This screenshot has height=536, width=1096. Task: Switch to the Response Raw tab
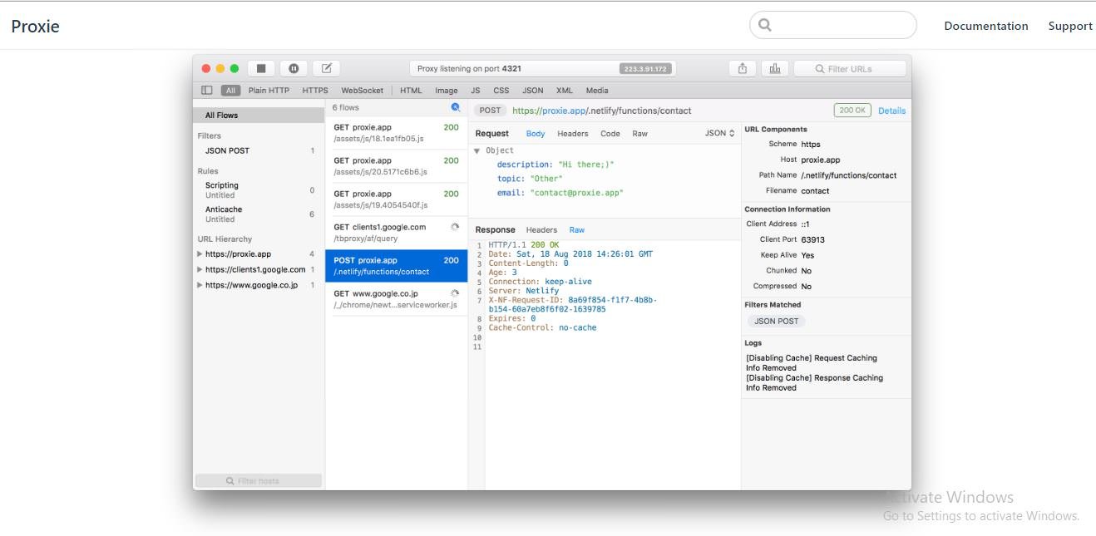(577, 230)
